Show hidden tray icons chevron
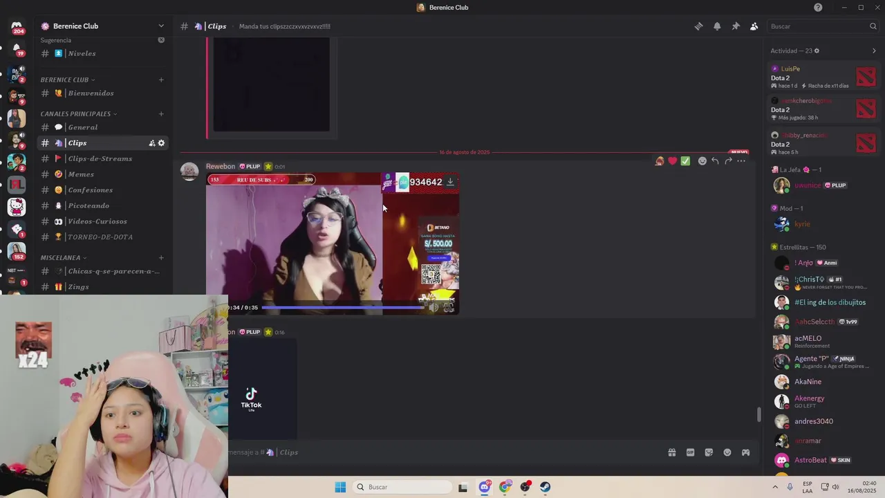The image size is (885, 498). [775, 487]
